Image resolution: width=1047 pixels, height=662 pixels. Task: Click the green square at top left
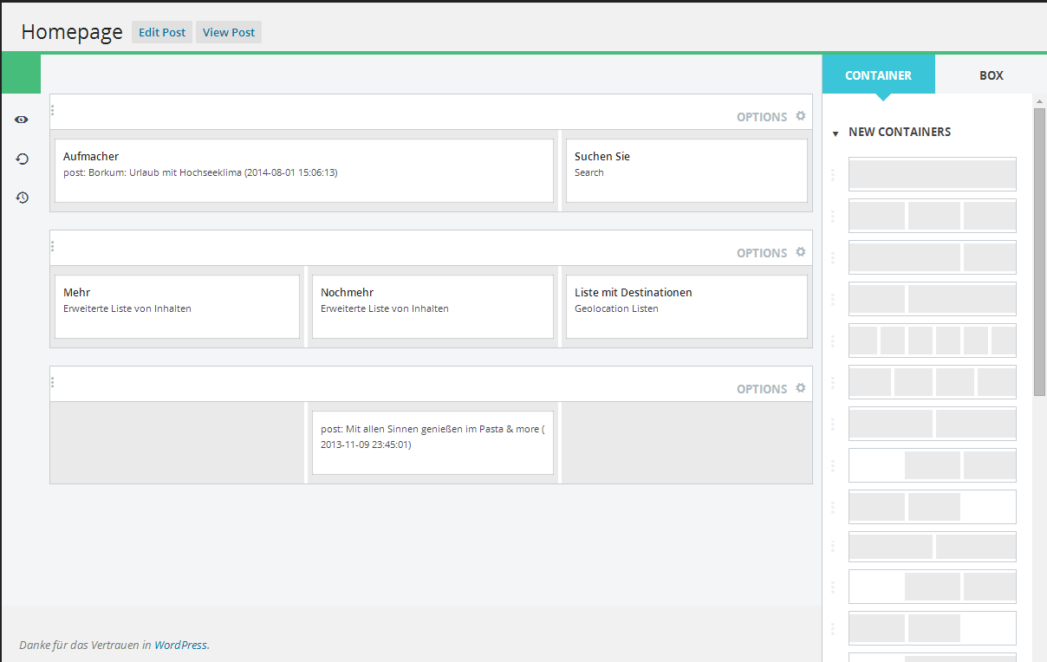tap(21, 74)
